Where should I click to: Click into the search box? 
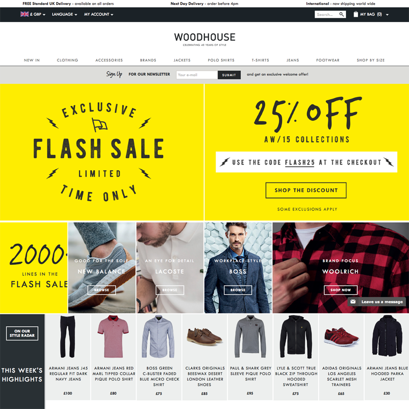tap(327, 14)
